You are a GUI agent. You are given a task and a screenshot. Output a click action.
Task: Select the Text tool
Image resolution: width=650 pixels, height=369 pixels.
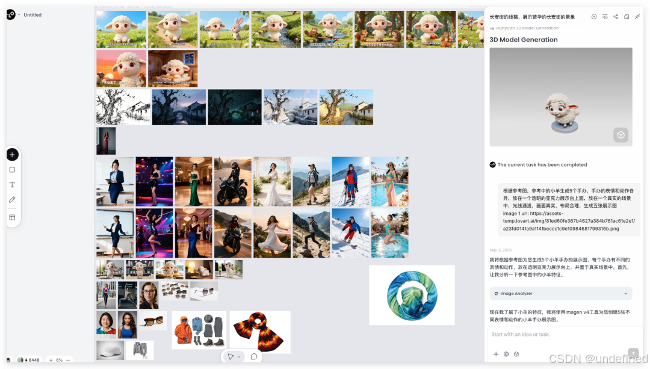click(x=13, y=184)
